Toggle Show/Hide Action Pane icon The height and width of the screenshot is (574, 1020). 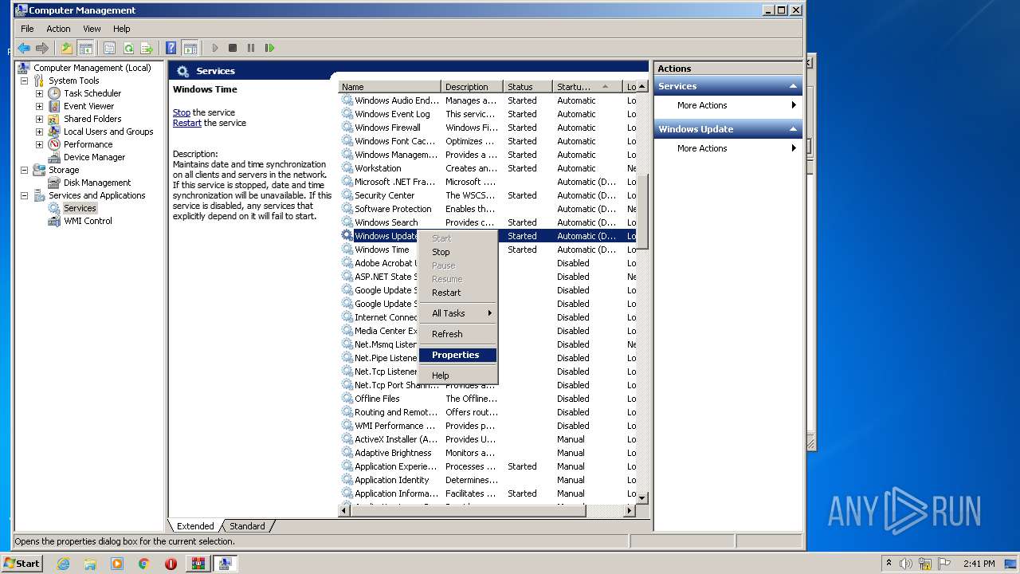pos(190,48)
